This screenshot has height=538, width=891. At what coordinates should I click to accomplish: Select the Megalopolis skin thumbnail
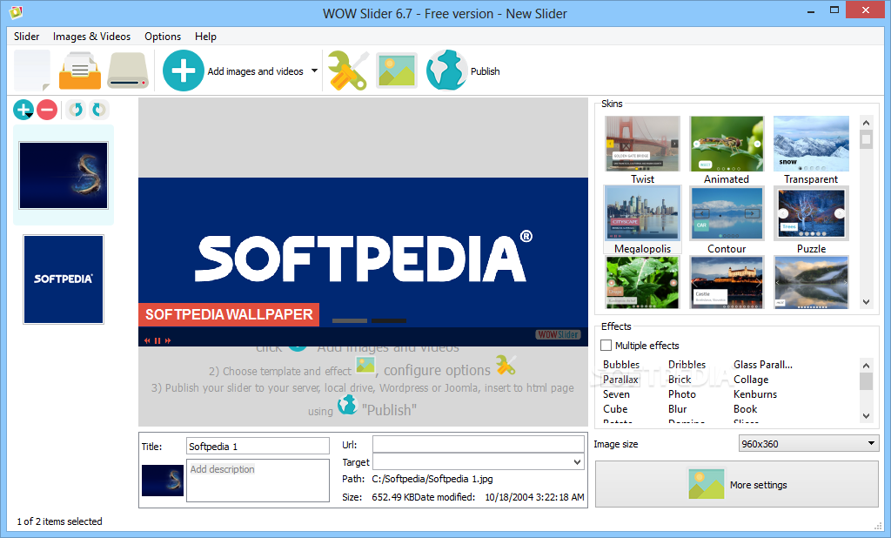click(642, 212)
